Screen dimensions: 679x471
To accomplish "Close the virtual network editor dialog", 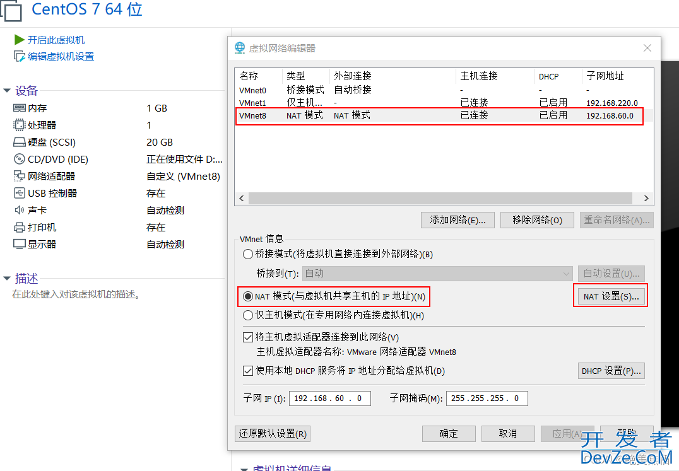I will pos(647,48).
